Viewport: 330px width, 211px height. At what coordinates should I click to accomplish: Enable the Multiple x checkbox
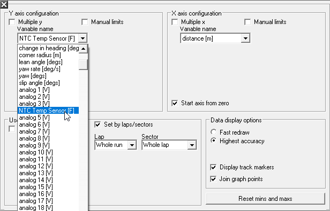click(x=175, y=22)
